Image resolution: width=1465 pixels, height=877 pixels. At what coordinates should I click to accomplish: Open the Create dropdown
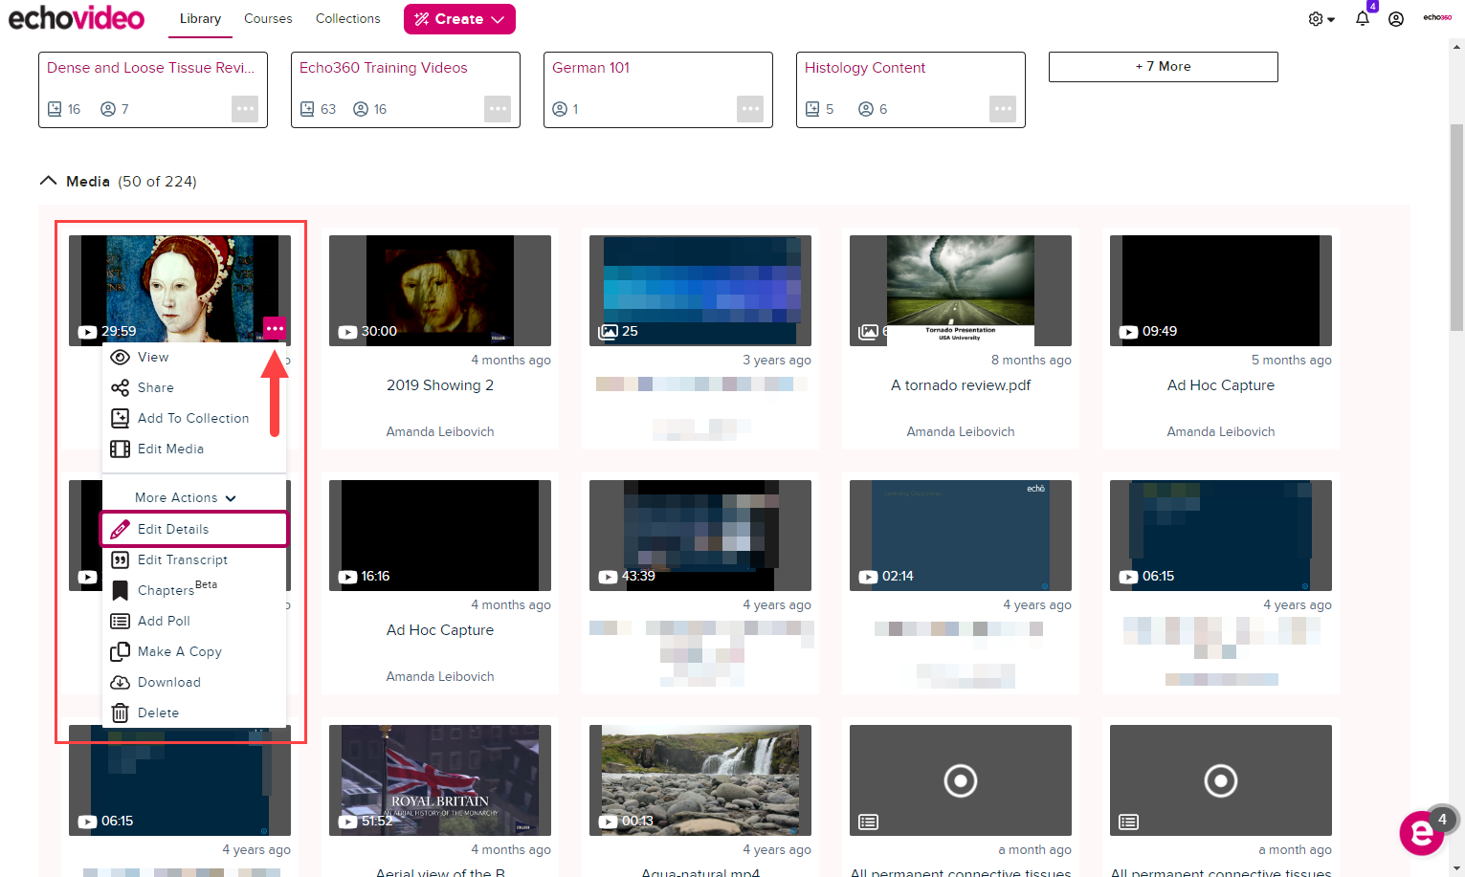point(459,18)
